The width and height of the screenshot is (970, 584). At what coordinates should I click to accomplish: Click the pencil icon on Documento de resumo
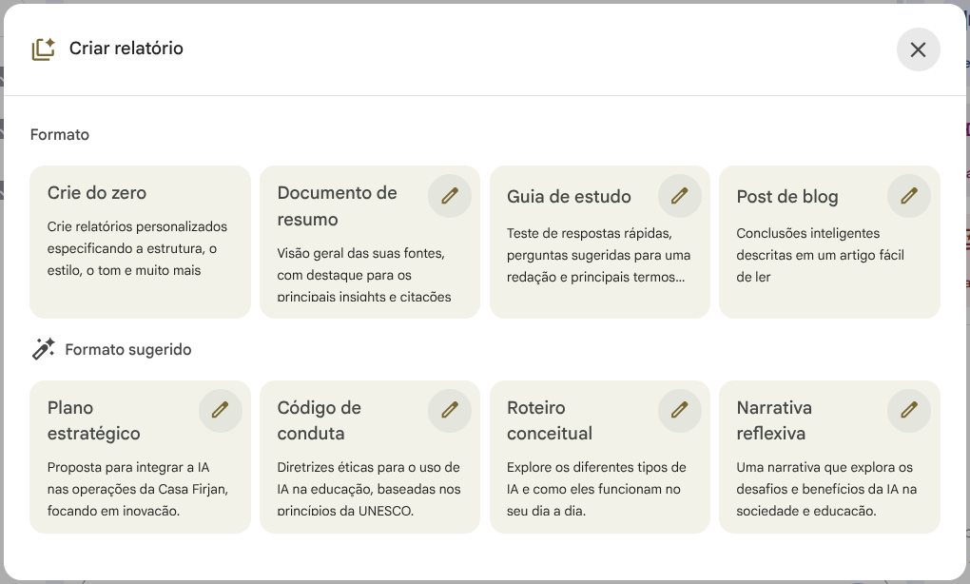(450, 196)
